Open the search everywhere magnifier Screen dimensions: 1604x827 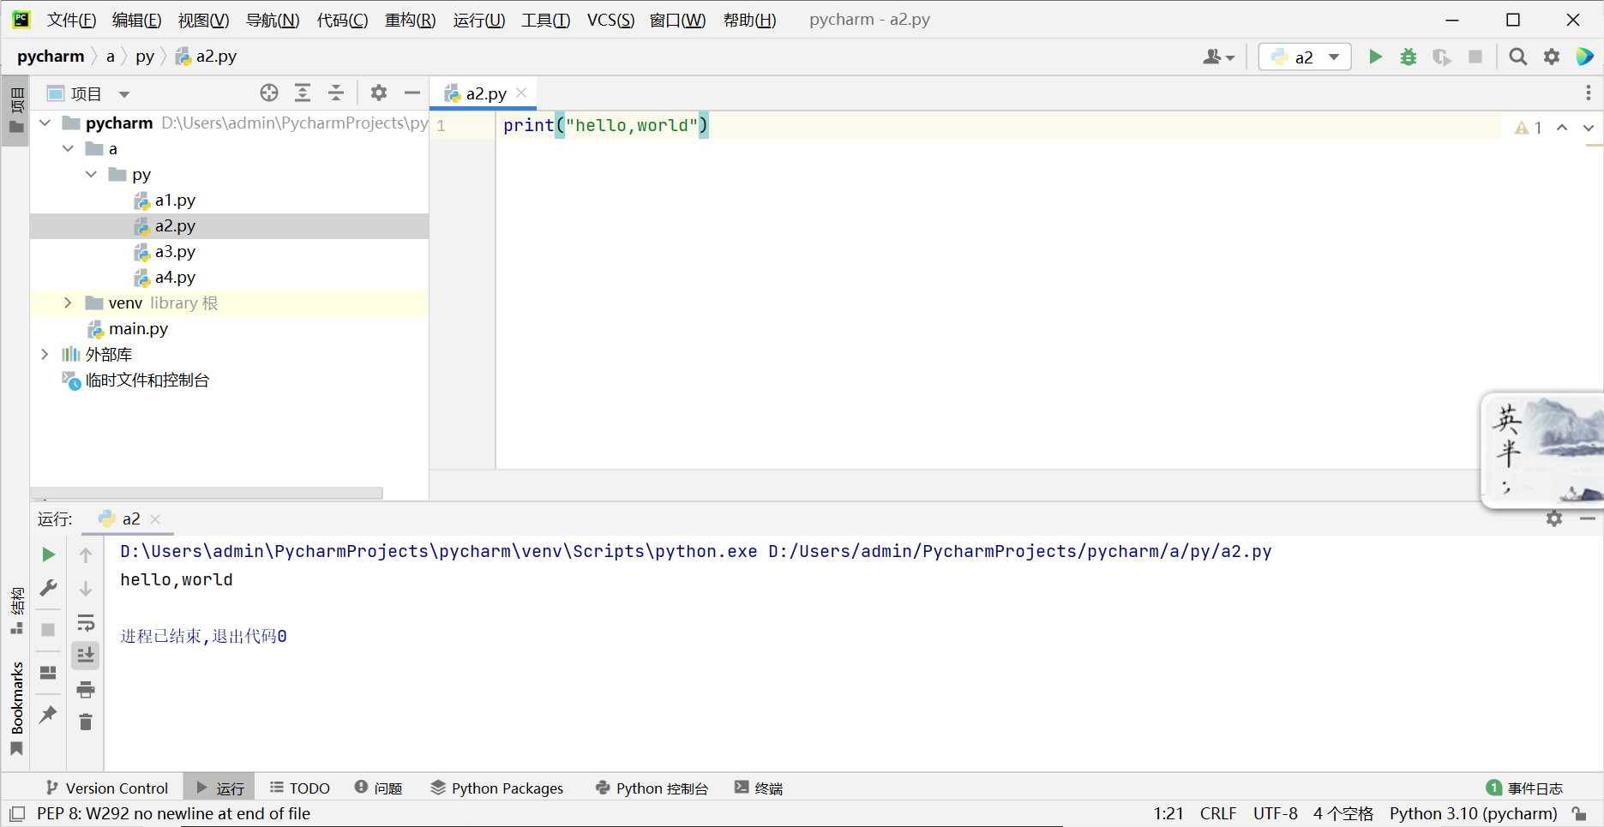pyautogui.click(x=1518, y=57)
